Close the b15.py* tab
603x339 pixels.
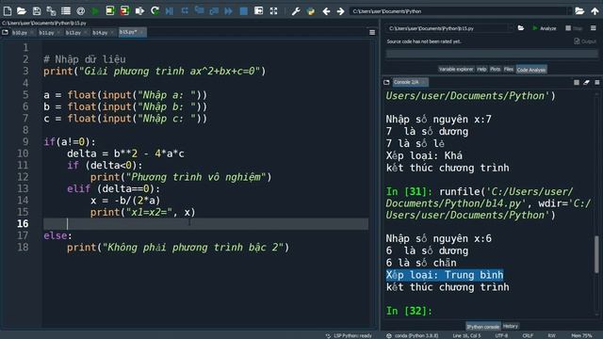pos(141,32)
